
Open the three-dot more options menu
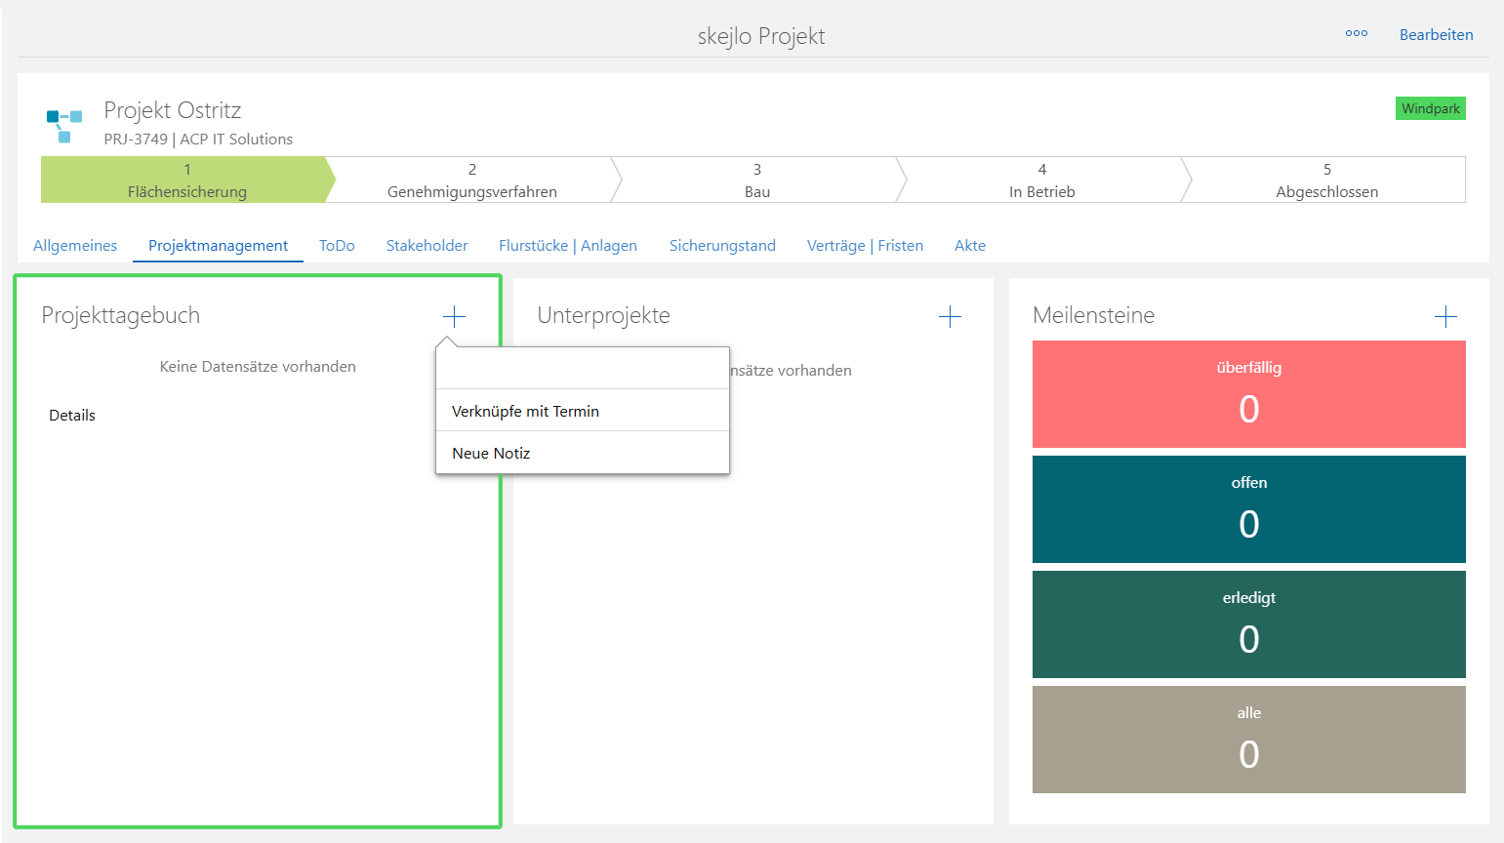(x=1356, y=34)
